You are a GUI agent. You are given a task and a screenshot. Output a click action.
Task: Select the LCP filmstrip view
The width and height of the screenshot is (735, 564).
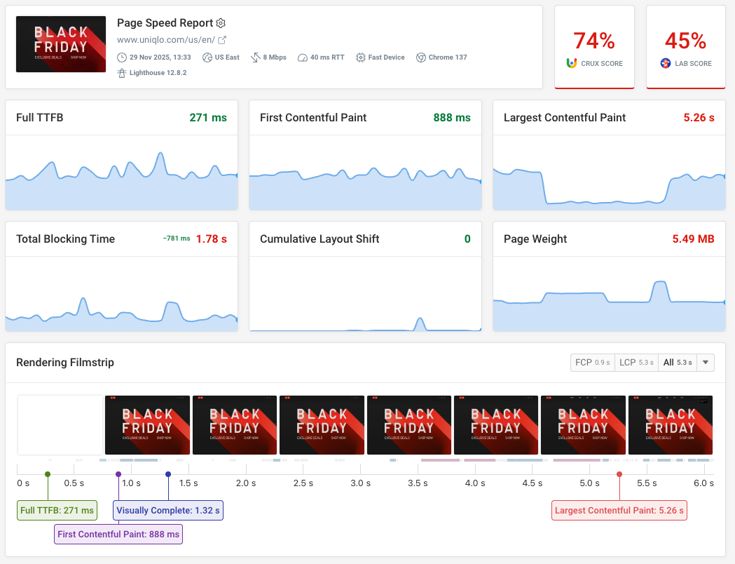coord(636,363)
